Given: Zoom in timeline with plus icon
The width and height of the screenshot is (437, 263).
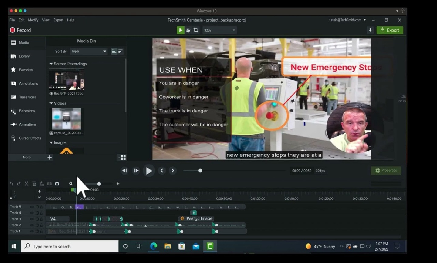Looking at the screenshot, I should [118, 184].
